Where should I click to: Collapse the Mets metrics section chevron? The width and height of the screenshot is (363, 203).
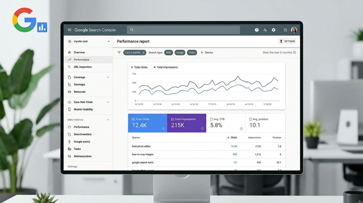pyautogui.click(x=108, y=120)
